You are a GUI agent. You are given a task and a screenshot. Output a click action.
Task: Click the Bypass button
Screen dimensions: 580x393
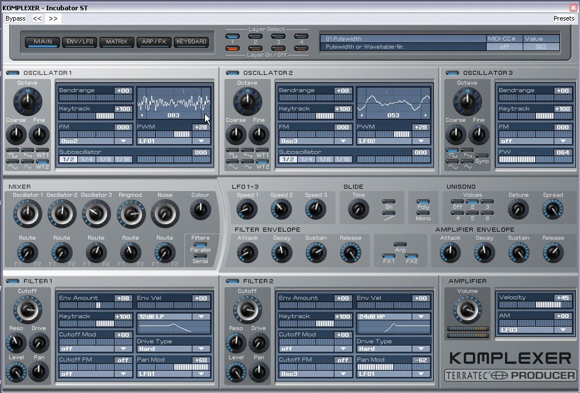pyautogui.click(x=15, y=18)
